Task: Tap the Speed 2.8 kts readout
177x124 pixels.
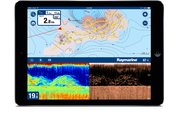Action: 49,21
